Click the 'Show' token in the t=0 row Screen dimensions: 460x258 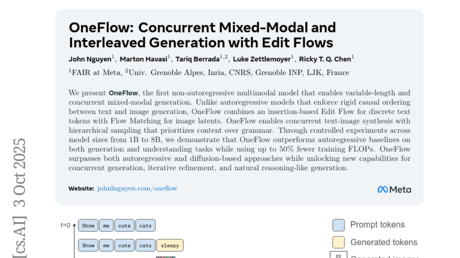tap(88, 226)
